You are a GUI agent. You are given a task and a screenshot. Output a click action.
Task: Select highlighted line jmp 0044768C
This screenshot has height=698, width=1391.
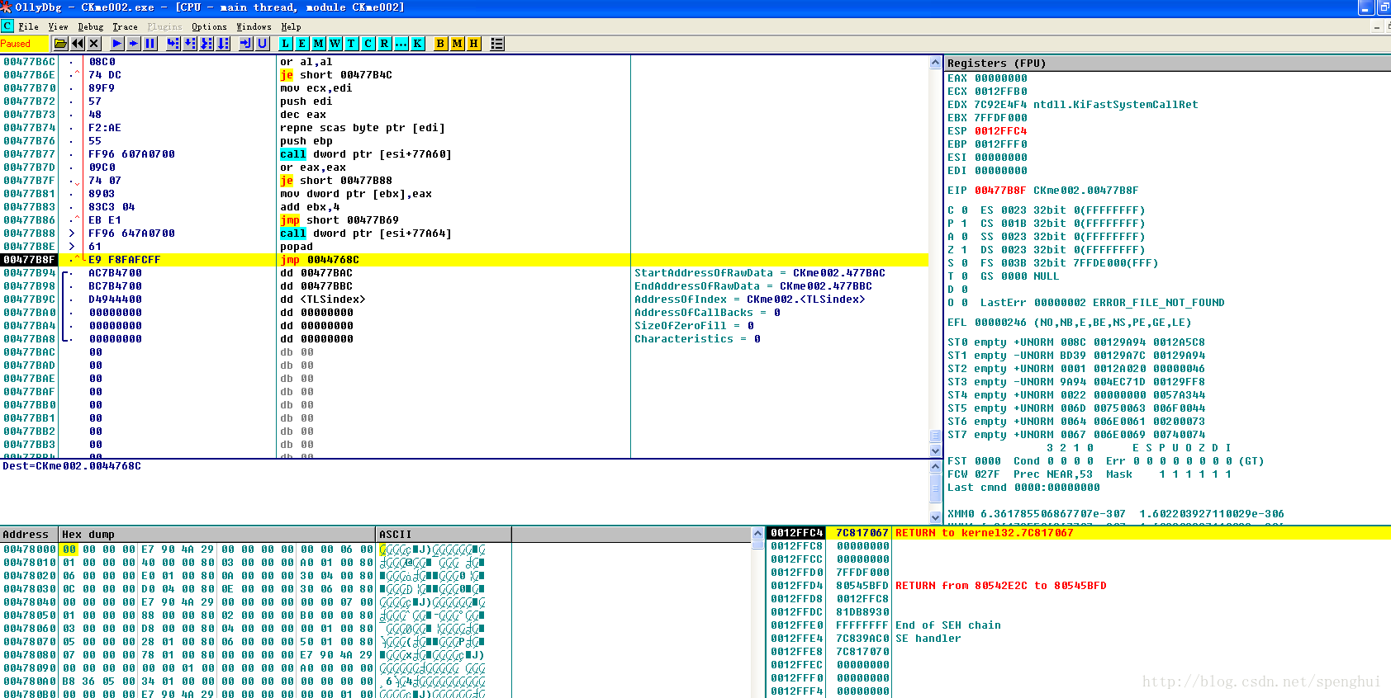[464, 260]
